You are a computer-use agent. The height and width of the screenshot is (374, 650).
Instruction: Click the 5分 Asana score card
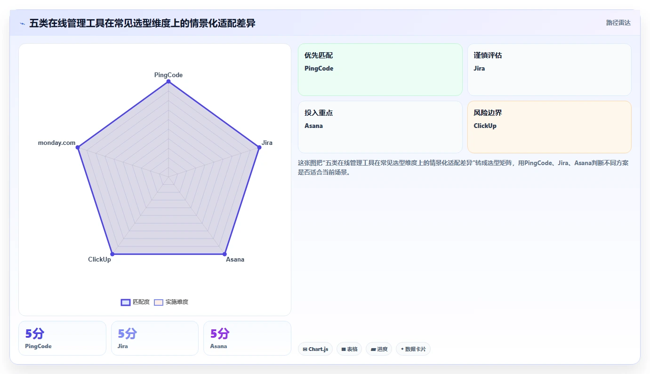[x=247, y=338]
